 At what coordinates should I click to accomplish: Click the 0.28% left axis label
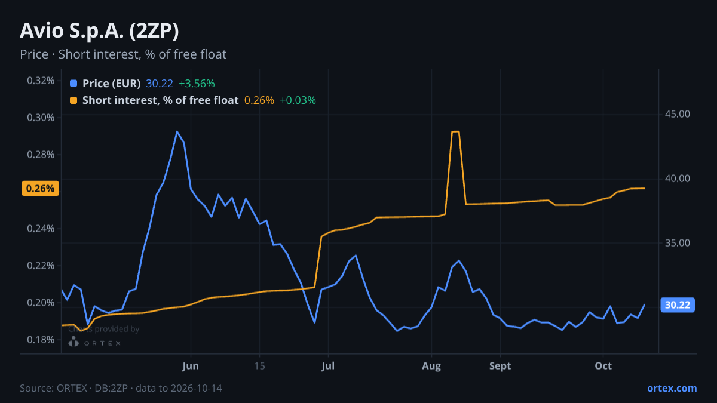[x=41, y=155]
